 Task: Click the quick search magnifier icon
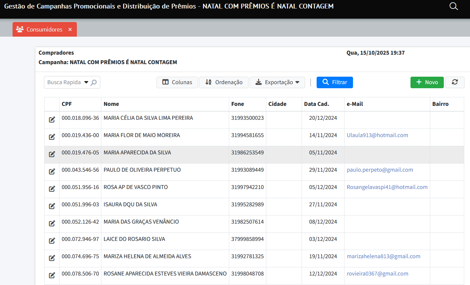pos(94,82)
